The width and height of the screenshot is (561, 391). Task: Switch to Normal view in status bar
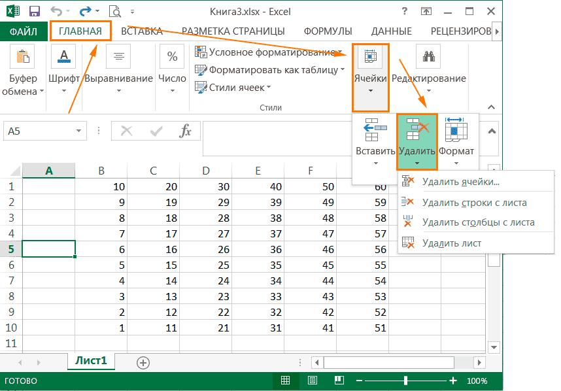pos(286,381)
